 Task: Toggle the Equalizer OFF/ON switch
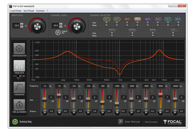(x=19, y=76)
